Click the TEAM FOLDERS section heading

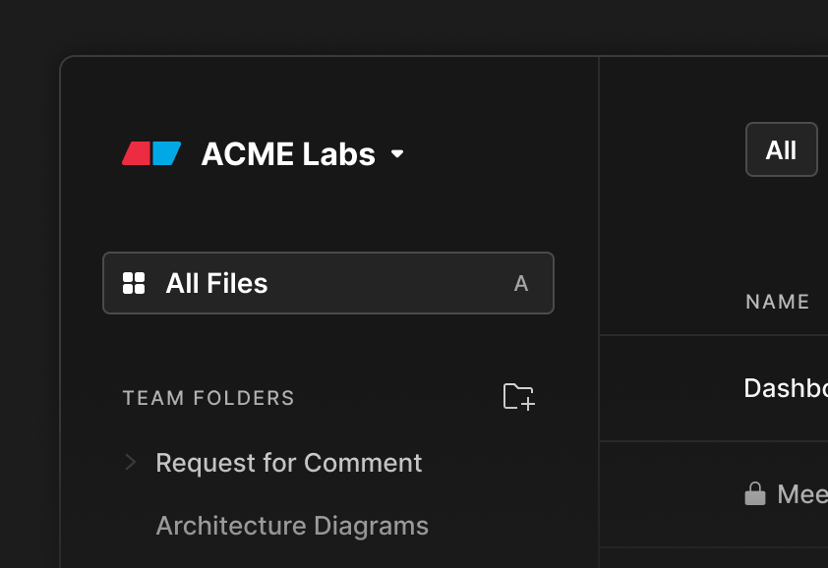[208, 398]
